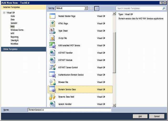Click the template list scroll down arrow
The image size is (168, 121).
tap(114, 105)
